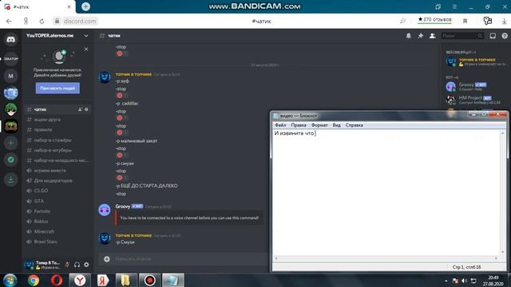Open pinned messages icon

pyautogui.click(x=421, y=36)
